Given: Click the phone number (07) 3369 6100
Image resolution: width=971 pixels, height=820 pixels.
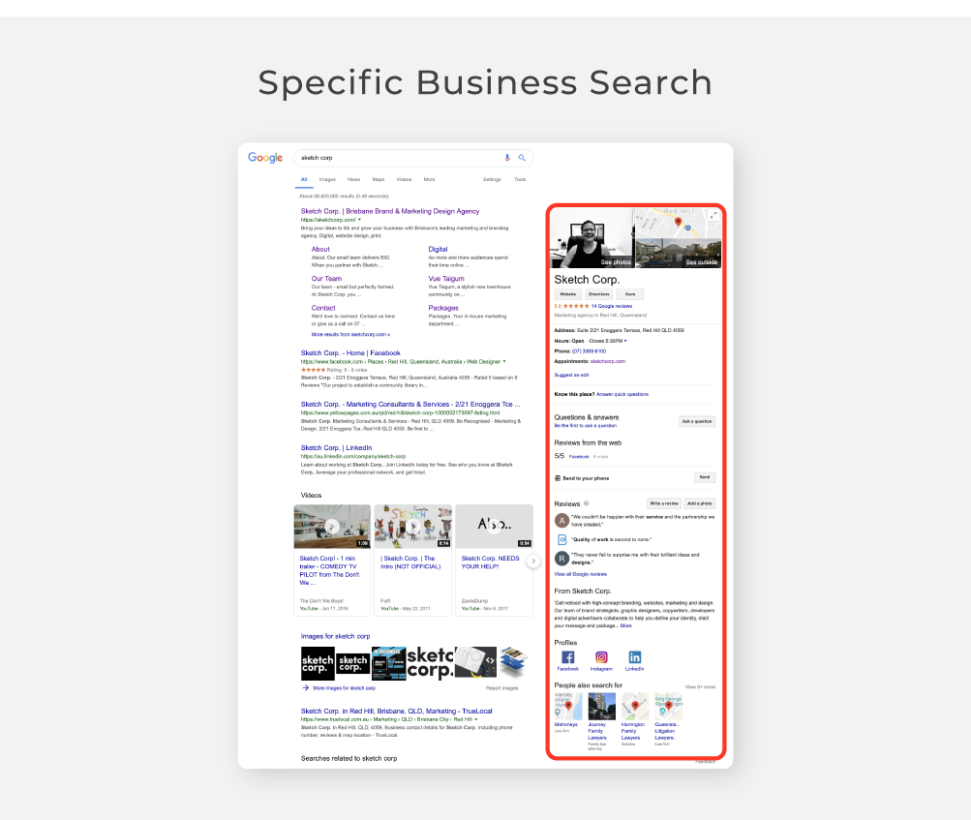Looking at the screenshot, I should (589, 351).
